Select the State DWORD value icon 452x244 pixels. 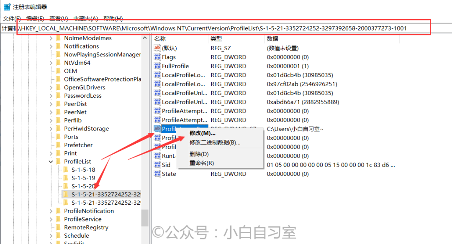(x=157, y=173)
